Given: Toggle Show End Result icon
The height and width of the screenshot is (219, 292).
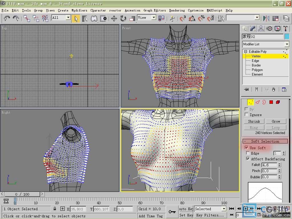Looking at the screenshot, I should click(x=256, y=90).
